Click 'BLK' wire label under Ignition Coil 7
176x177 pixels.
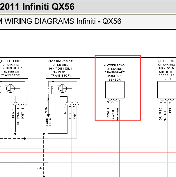coord(13,115)
